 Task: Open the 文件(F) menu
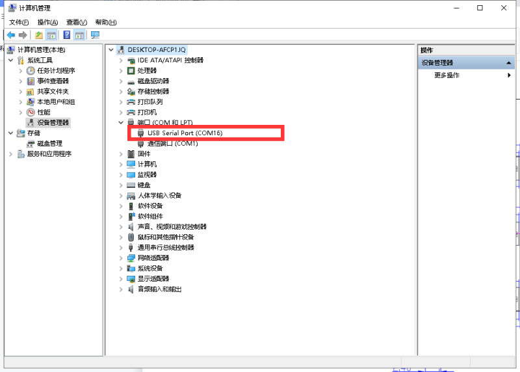tap(19, 22)
